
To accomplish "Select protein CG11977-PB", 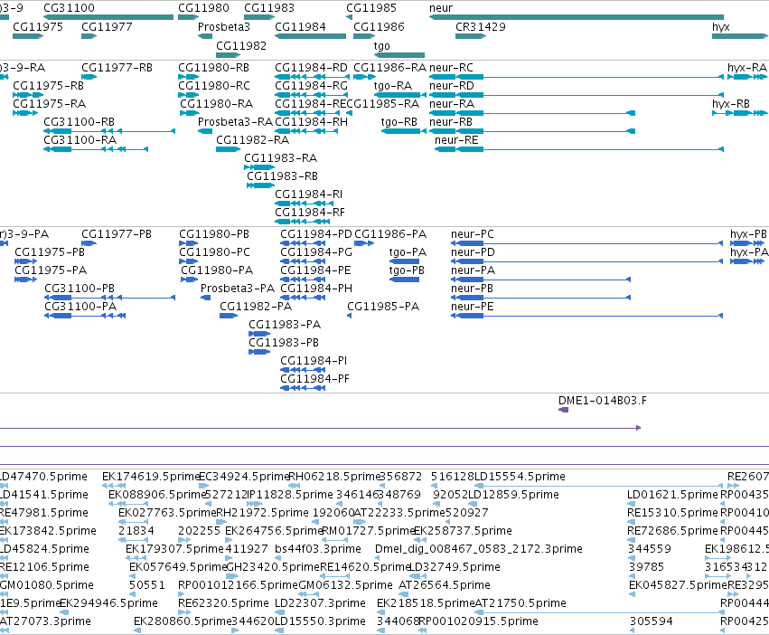I will click(x=117, y=233).
